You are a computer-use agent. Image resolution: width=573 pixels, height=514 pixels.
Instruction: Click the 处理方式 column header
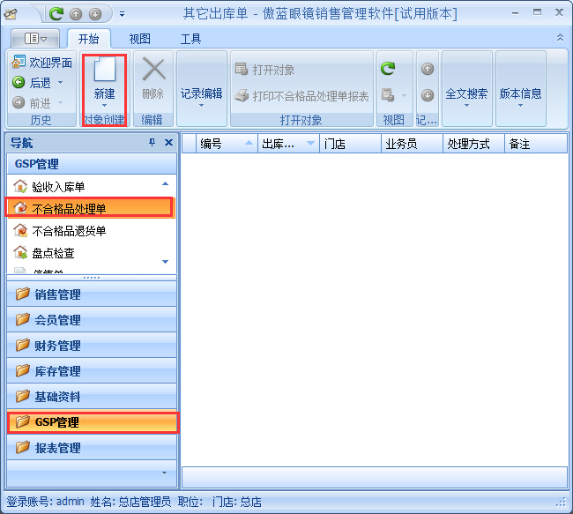coord(474,144)
